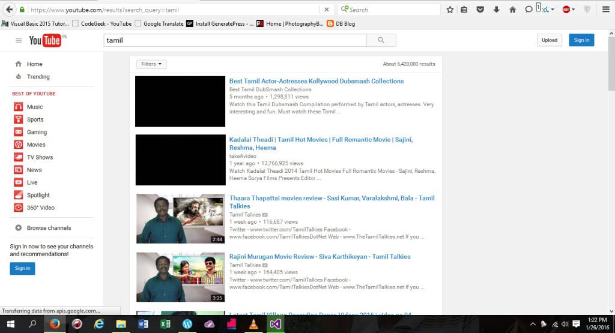Click the Adblock Plus ABP icon

click(566, 10)
